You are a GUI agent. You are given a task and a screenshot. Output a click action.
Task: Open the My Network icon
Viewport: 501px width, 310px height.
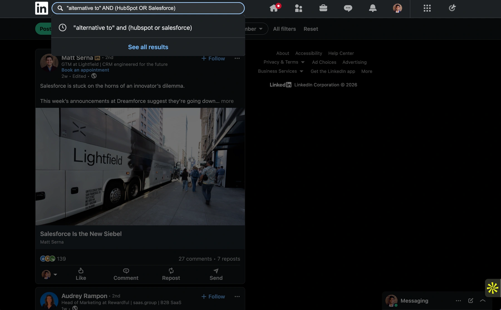point(298,8)
